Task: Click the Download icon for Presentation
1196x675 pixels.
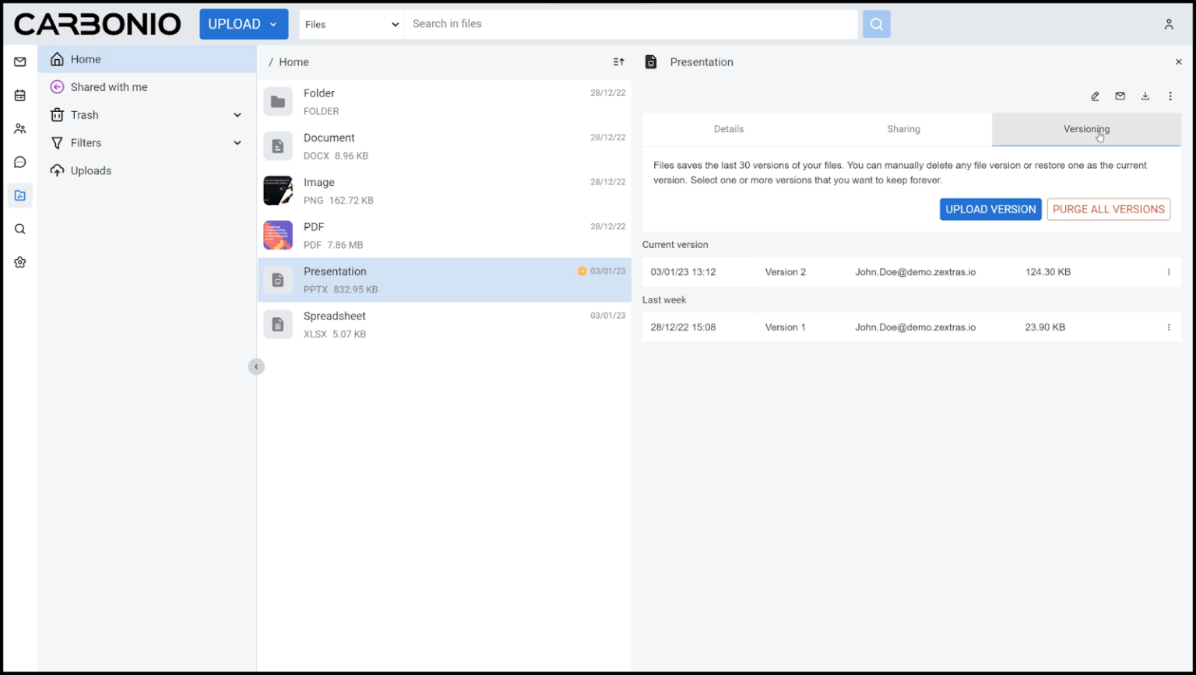Action: pyautogui.click(x=1145, y=96)
